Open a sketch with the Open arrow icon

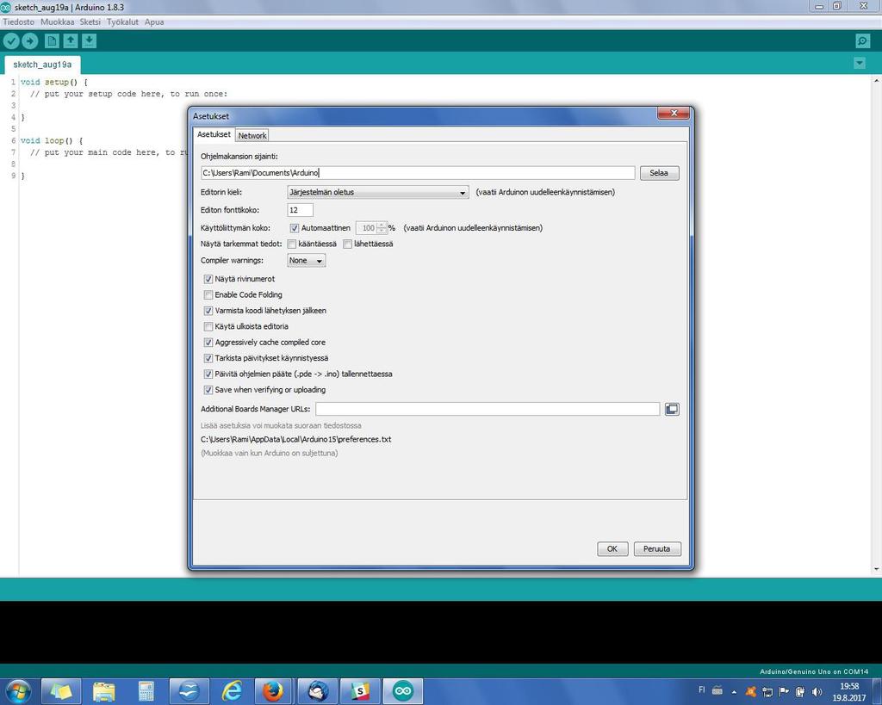71,41
